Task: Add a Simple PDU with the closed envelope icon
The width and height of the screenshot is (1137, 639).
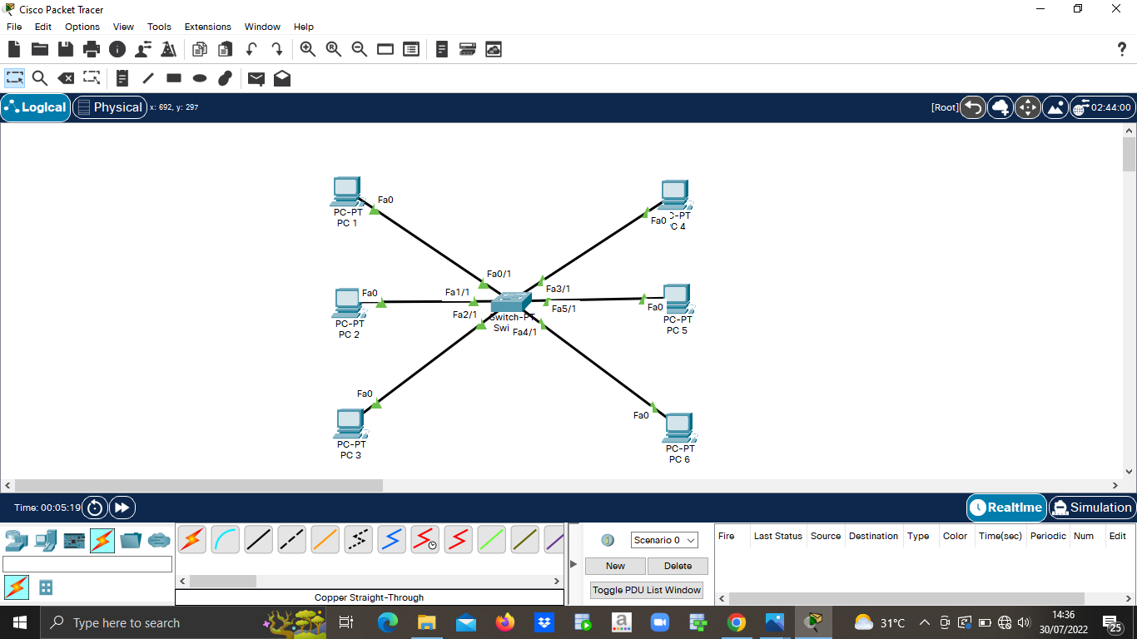Action: pyautogui.click(x=256, y=79)
